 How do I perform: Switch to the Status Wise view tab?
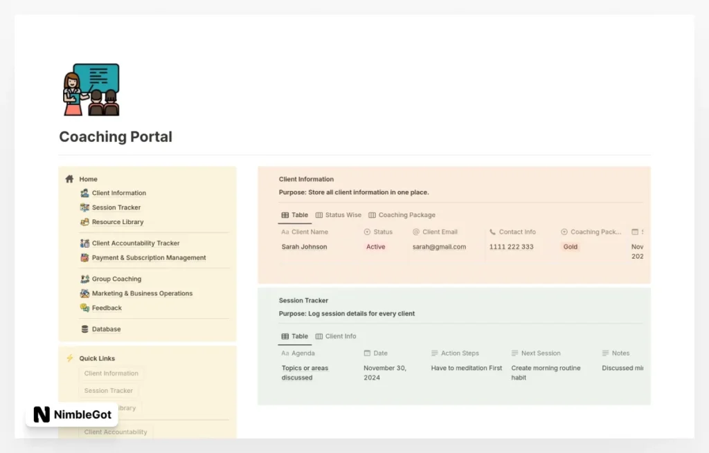pyautogui.click(x=339, y=215)
